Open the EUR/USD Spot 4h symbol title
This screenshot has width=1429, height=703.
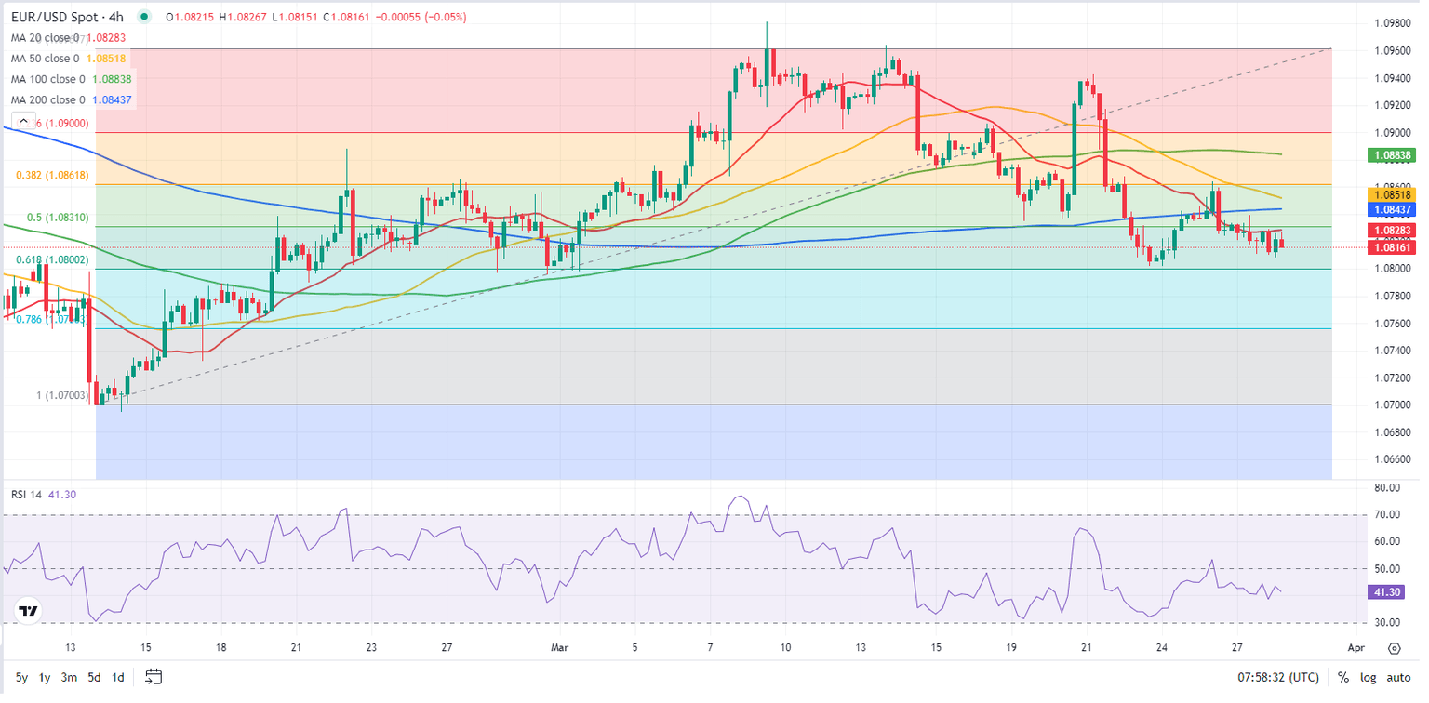[x=67, y=17]
